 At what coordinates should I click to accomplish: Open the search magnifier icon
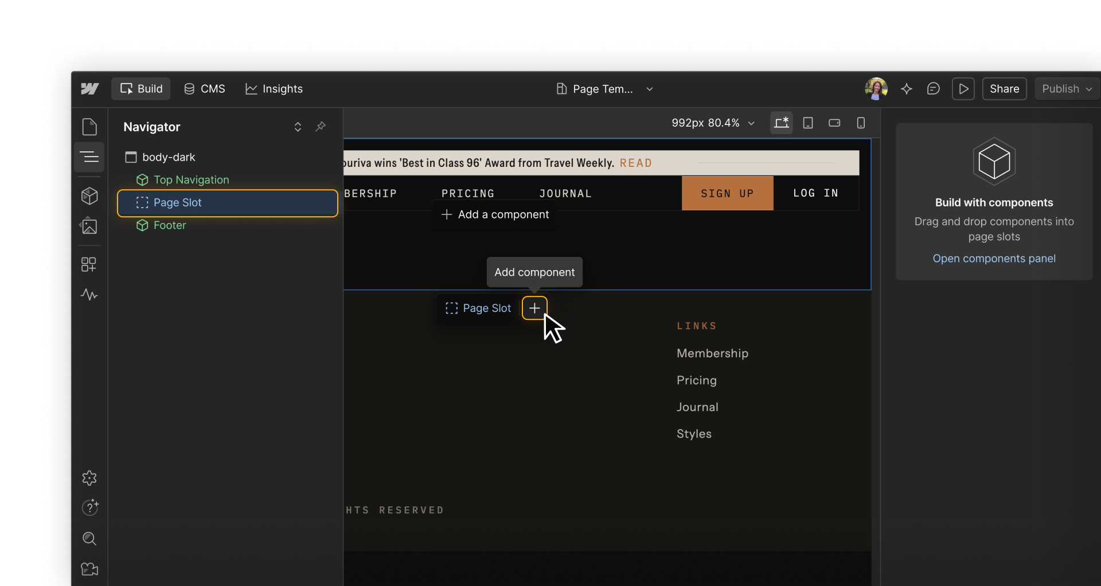coord(89,538)
